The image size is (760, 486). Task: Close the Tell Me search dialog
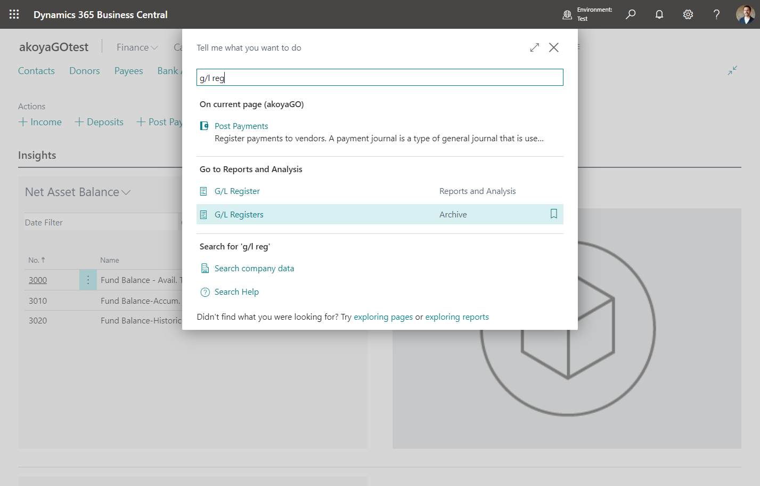tap(554, 47)
